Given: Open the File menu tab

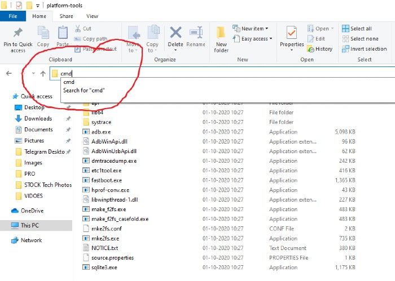Looking at the screenshot, I should pyautogui.click(x=14, y=16).
